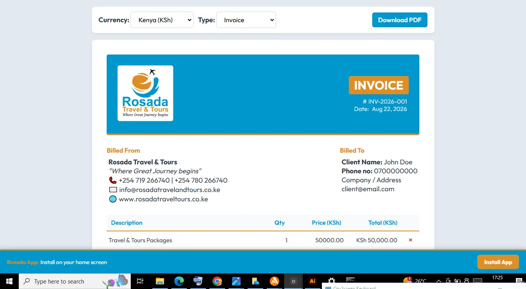Click the price cell showing 50000.00
The image size is (526, 289).
point(329,240)
